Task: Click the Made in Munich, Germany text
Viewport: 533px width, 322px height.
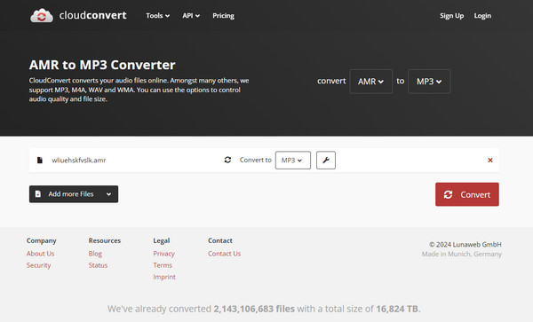Action: pyautogui.click(x=462, y=254)
